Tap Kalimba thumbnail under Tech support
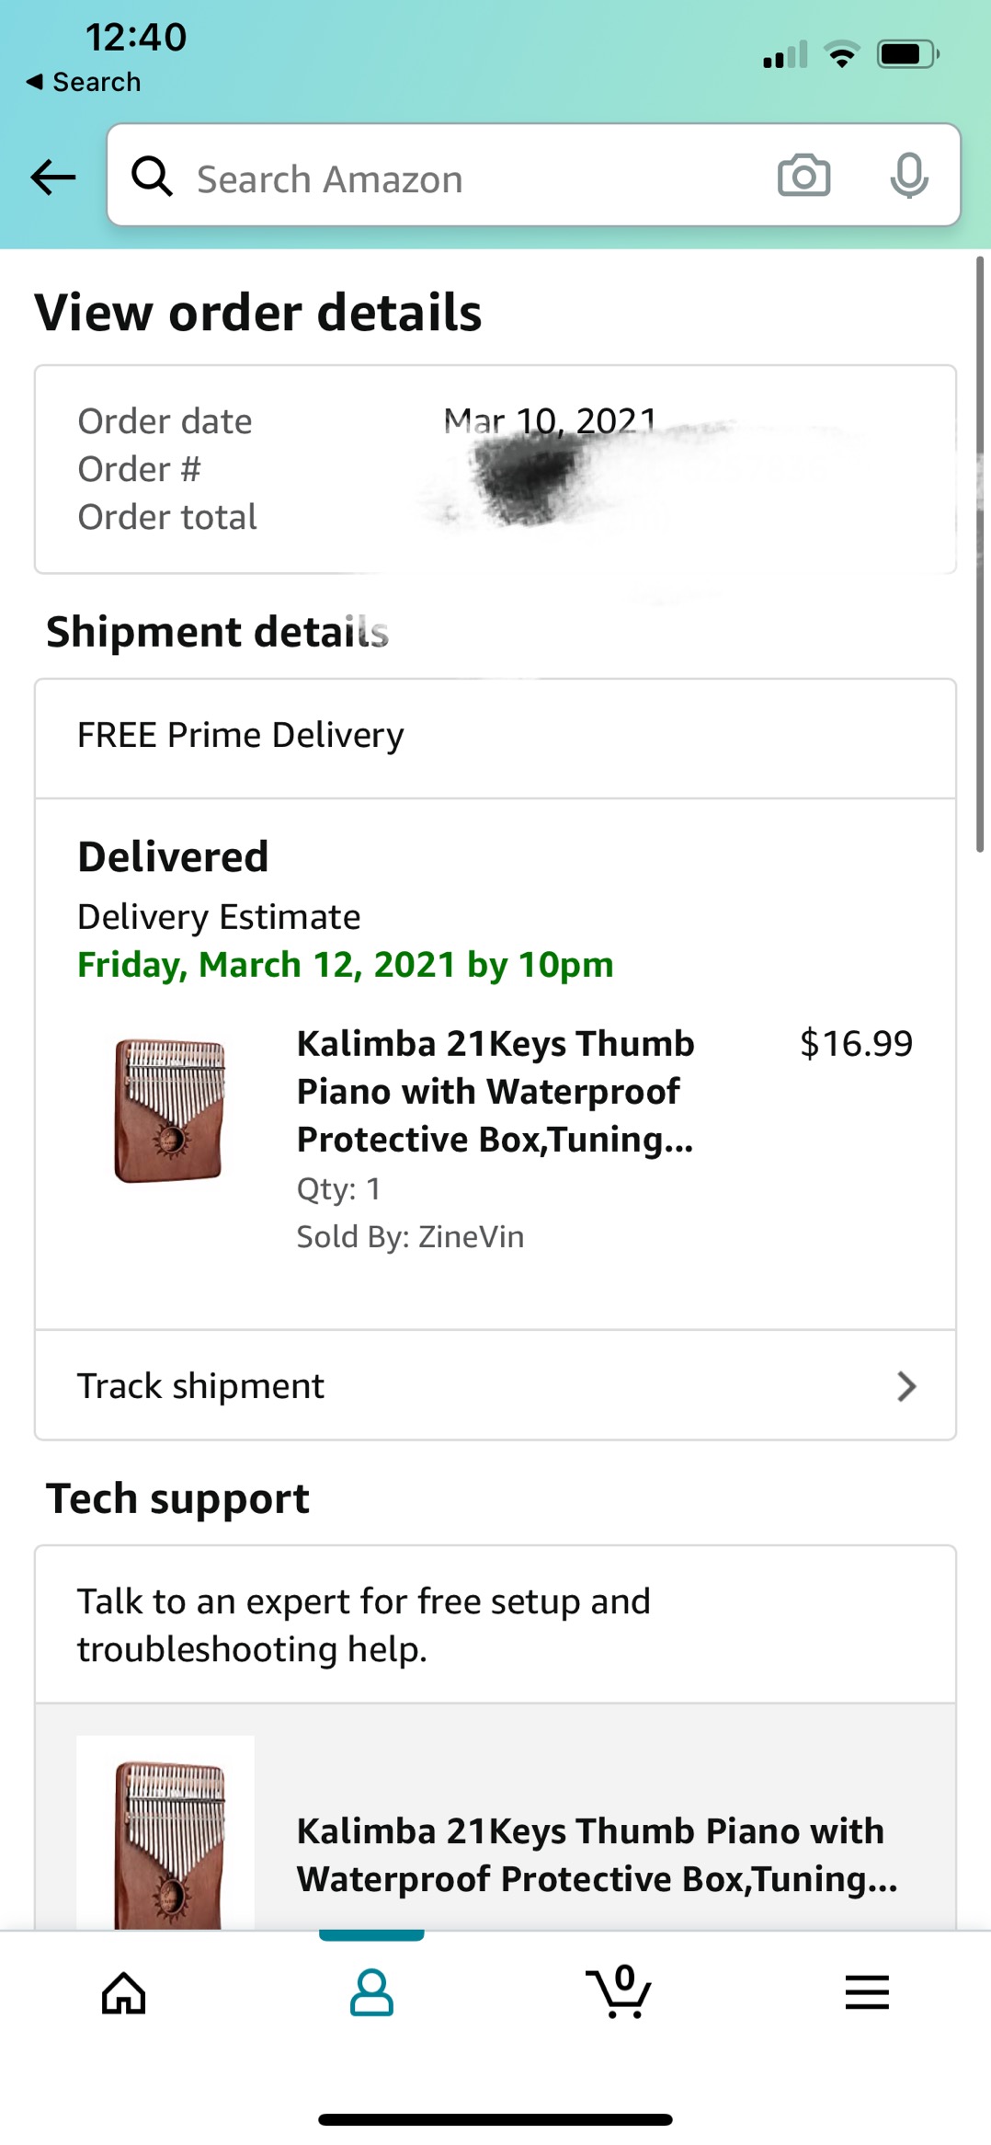This screenshot has height=2145, width=991. [166, 1835]
